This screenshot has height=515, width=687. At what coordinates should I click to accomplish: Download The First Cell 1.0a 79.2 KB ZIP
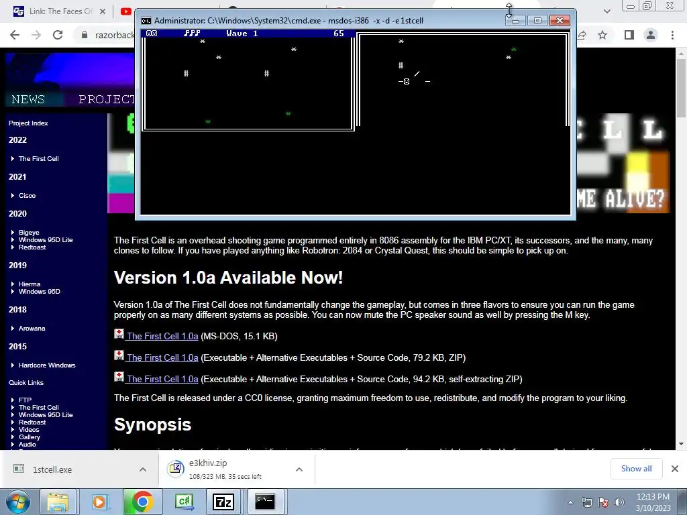[x=162, y=358]
